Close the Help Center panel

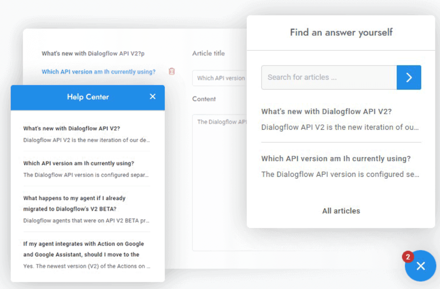tap(152, 97)
